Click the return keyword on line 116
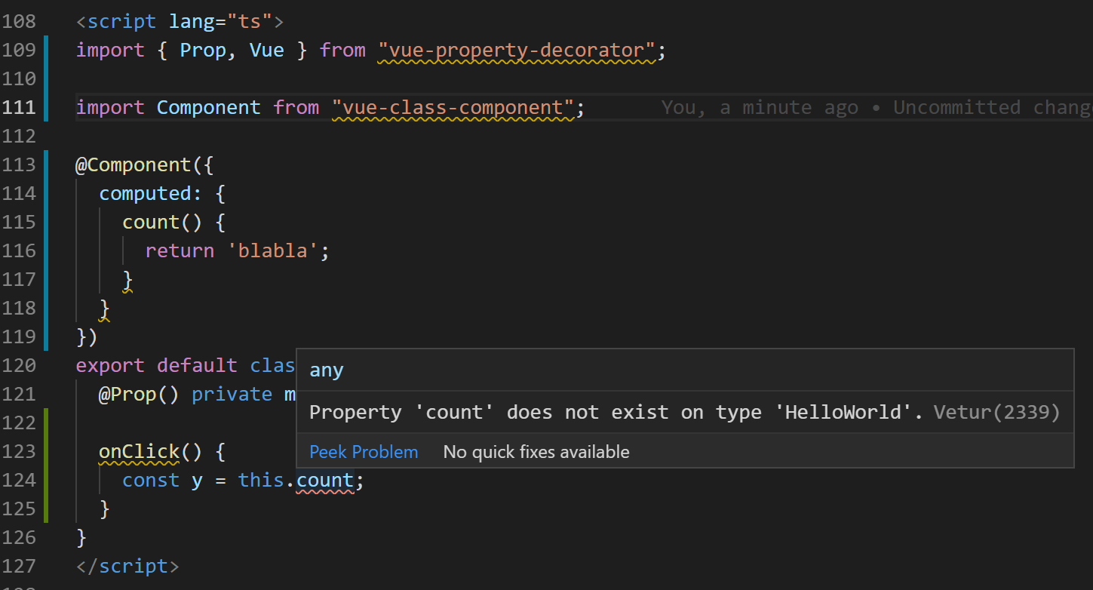This screenshot has height=590, width=1093. [180, 250]
